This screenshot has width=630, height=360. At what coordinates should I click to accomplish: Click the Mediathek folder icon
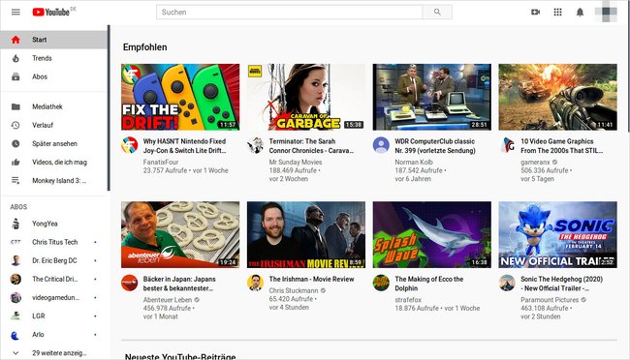[16, 106]
